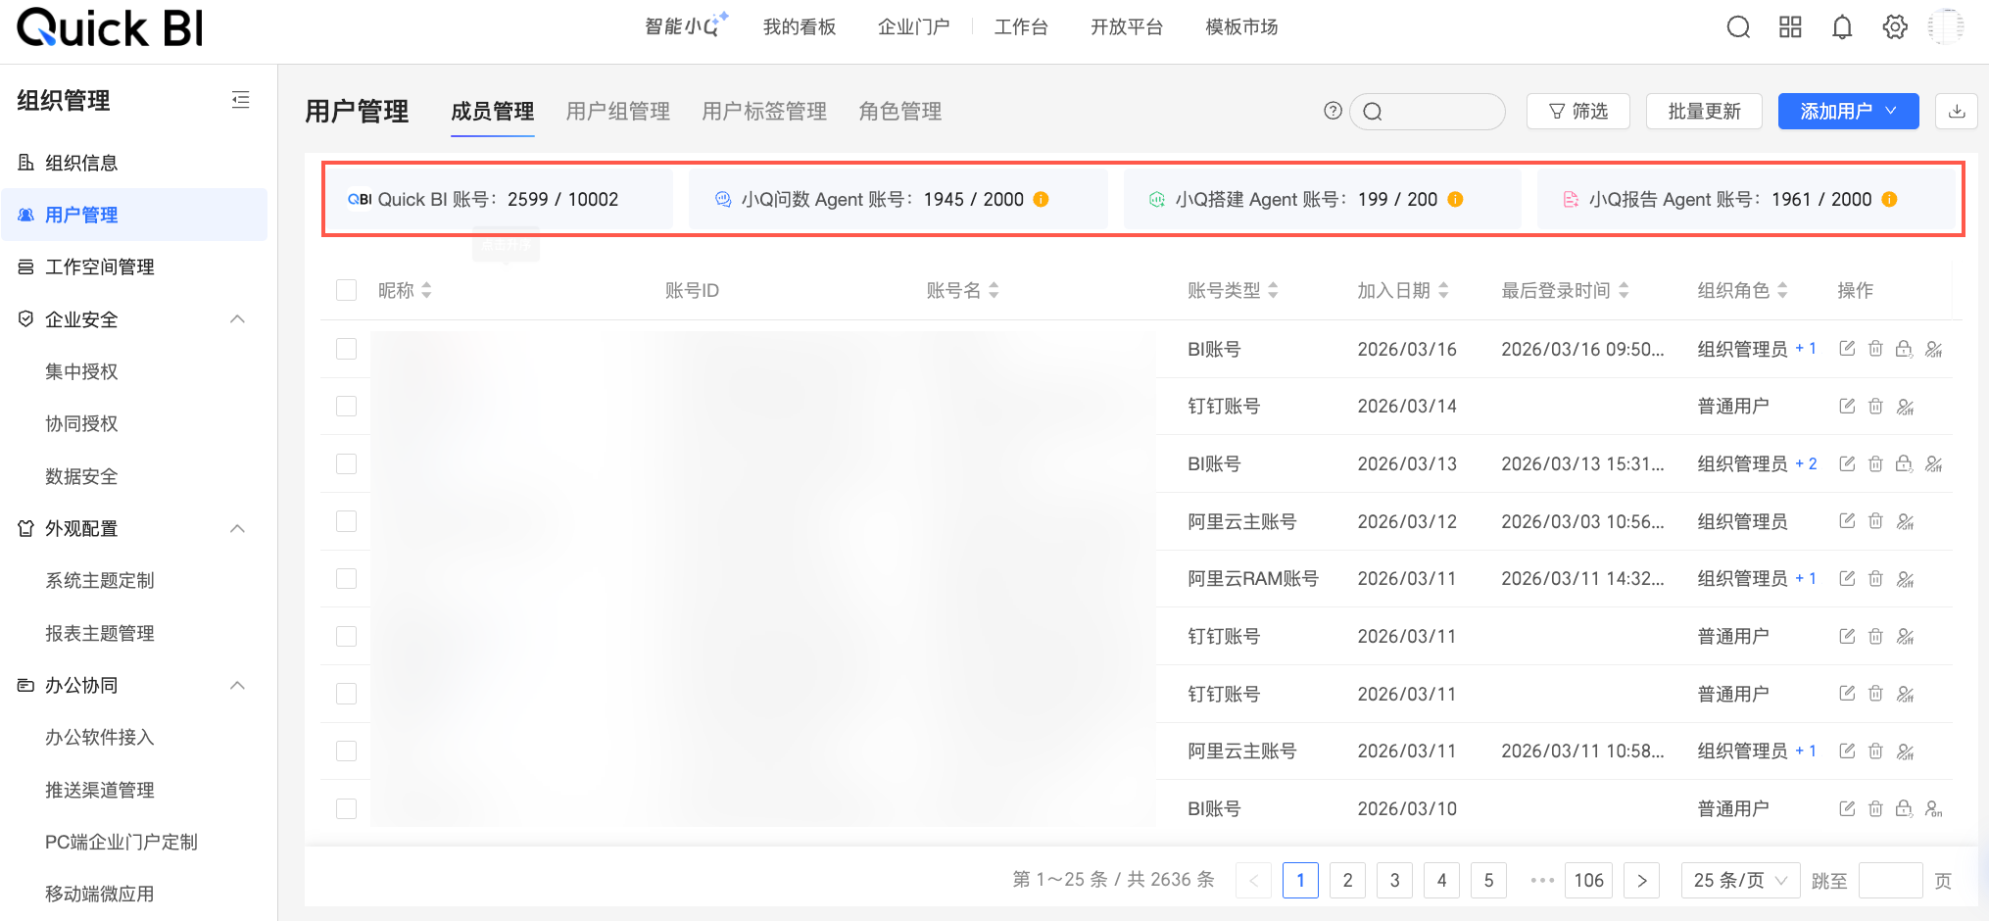Open 智能小Q in top navigation
Image resolution: width=1989 pixels, height=921 pixels.
click(686, 26)
